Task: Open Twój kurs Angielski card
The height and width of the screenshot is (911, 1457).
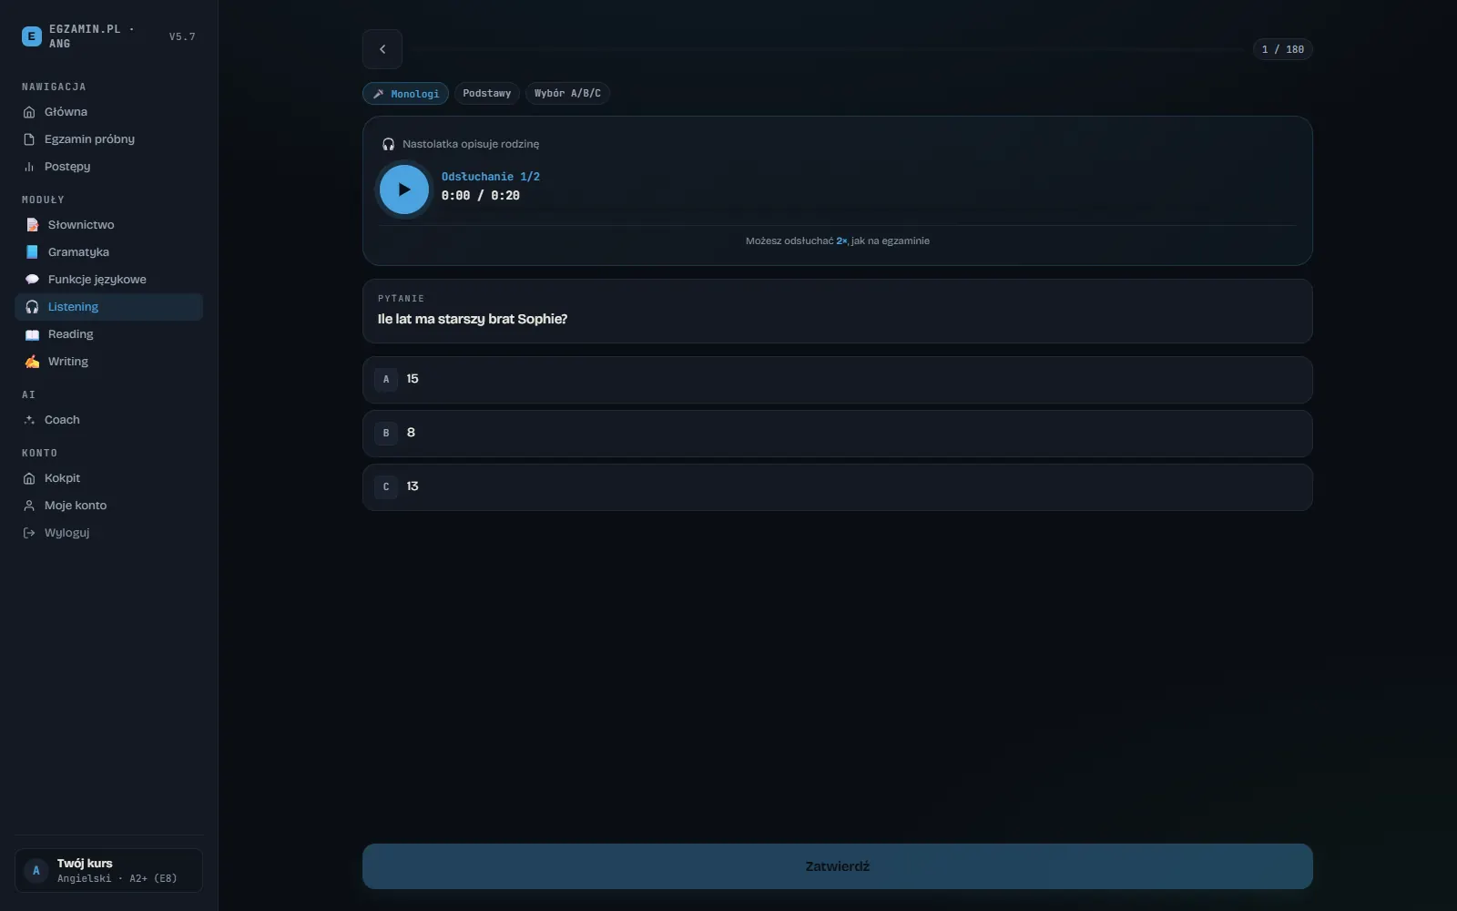Action: [109, 870]
